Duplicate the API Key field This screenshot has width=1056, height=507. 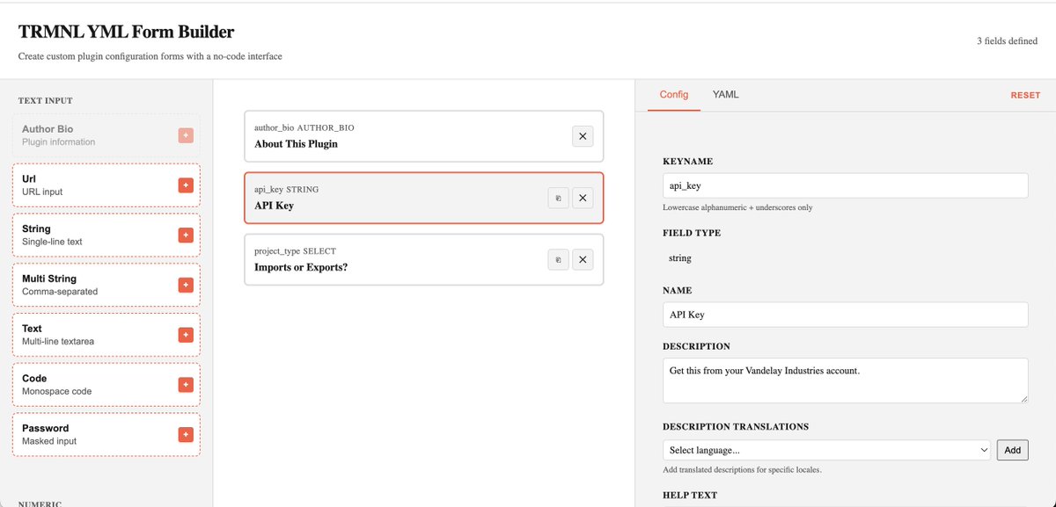[x=558, y=198]
